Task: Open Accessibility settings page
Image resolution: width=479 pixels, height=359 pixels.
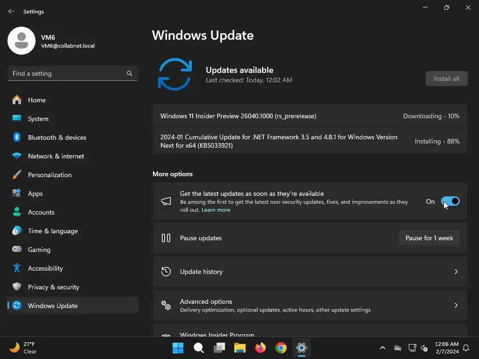Action: 73,268
